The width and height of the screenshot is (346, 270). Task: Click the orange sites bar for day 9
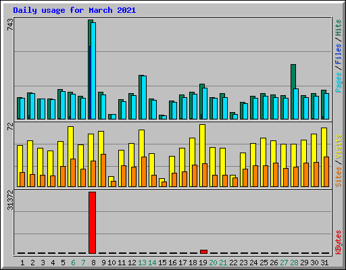point(103,170)
